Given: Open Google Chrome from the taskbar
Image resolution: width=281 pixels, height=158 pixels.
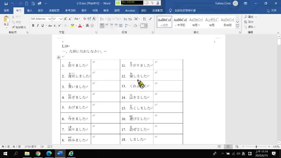Looking at the screenshot, I should (38, 154).
